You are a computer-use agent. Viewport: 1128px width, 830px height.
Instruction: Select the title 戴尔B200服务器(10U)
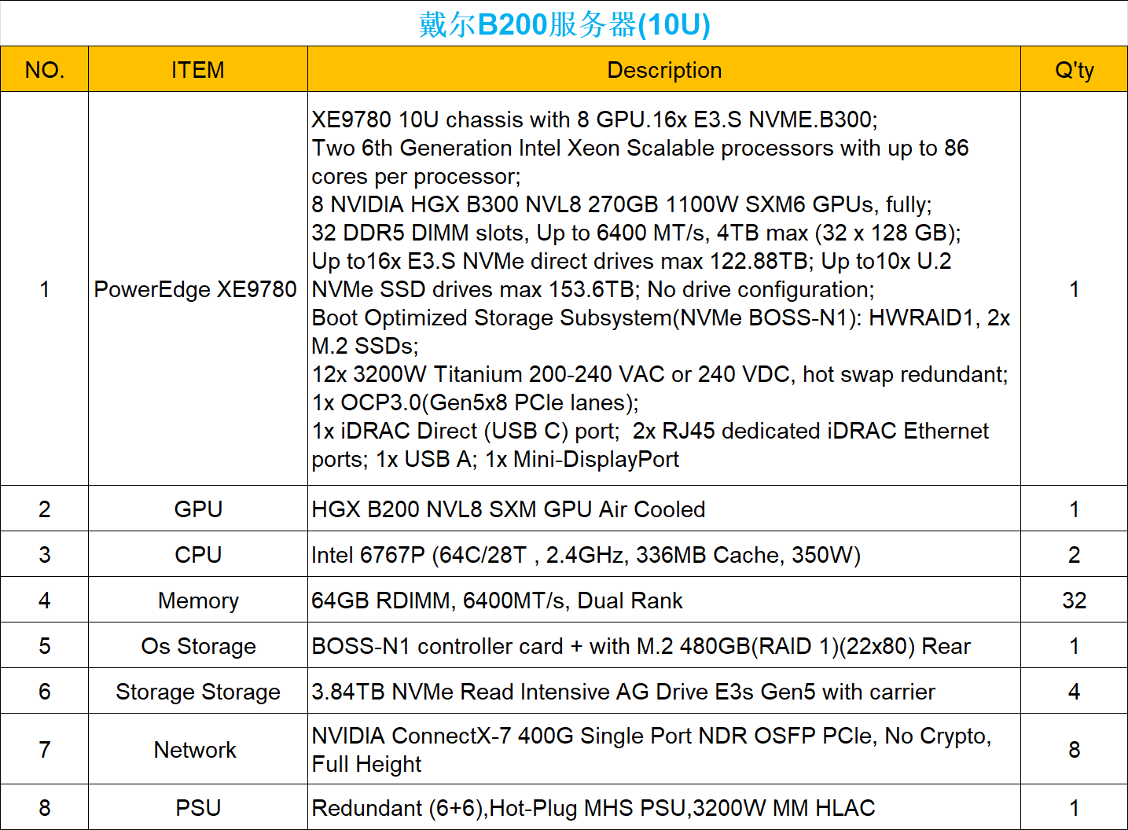pyautogui.click(x=564, y=24)
